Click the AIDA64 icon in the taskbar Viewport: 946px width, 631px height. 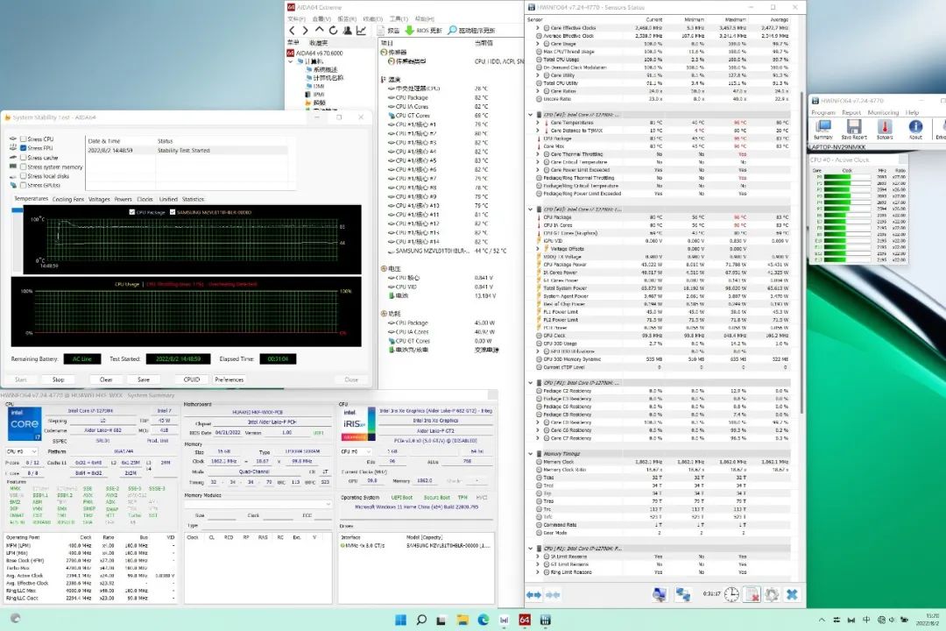tap(525, 620)
